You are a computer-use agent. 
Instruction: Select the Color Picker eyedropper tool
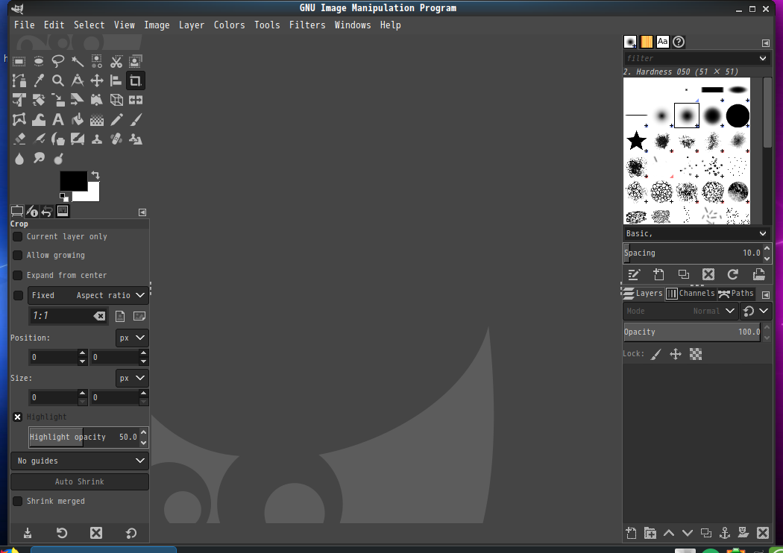(x=39, y=80)
